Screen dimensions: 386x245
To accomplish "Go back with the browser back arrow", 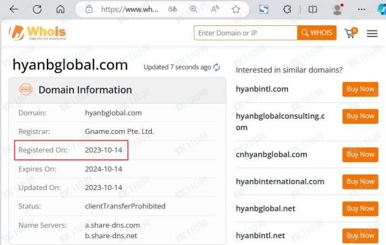I will (14, 9).
